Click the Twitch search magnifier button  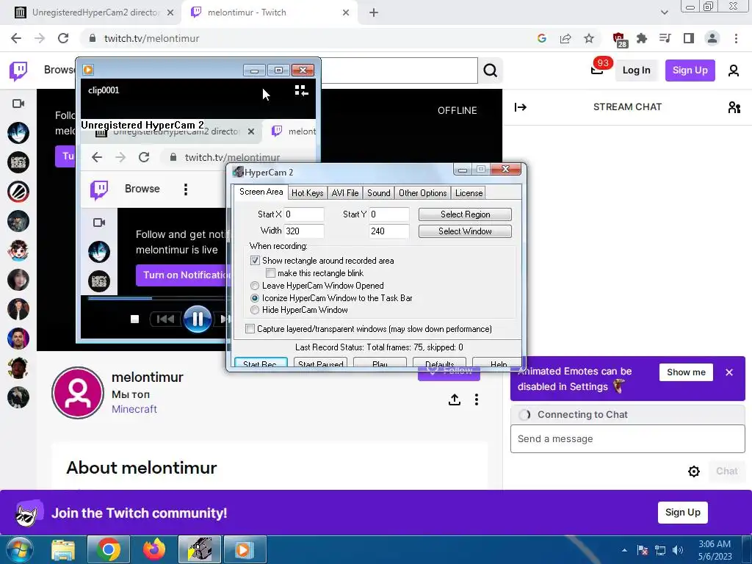click(490, 70)
